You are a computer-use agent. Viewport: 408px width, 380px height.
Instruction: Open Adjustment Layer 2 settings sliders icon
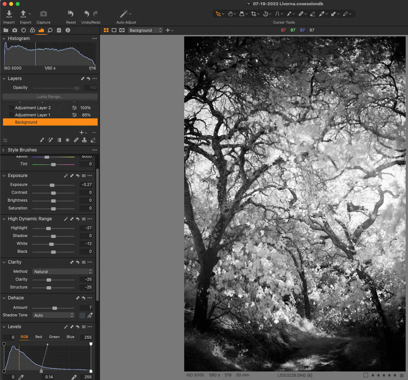[74, 108]
